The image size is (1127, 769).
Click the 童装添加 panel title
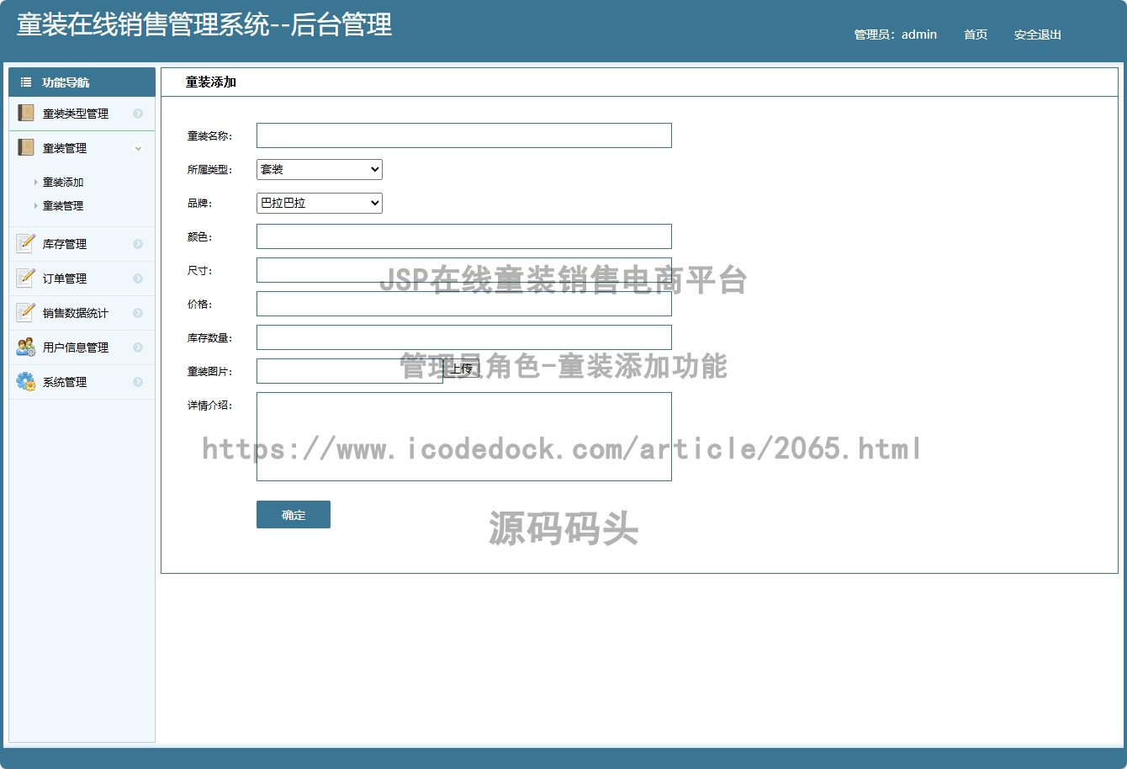tap(211, 82)
